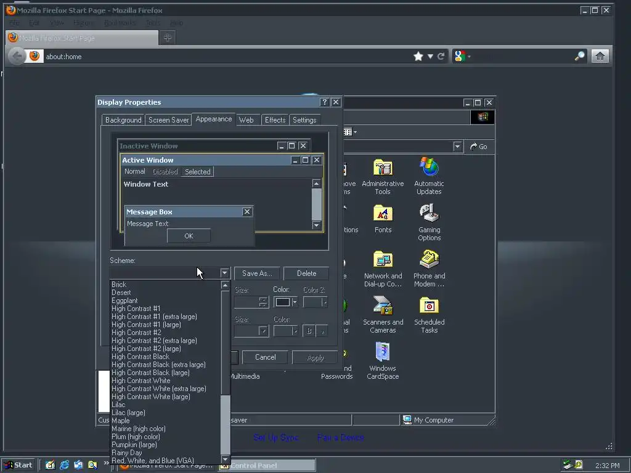Screen dimensions: 631x473
Task: Open the Fonts folder icon
Action: (x=383, y=219)
